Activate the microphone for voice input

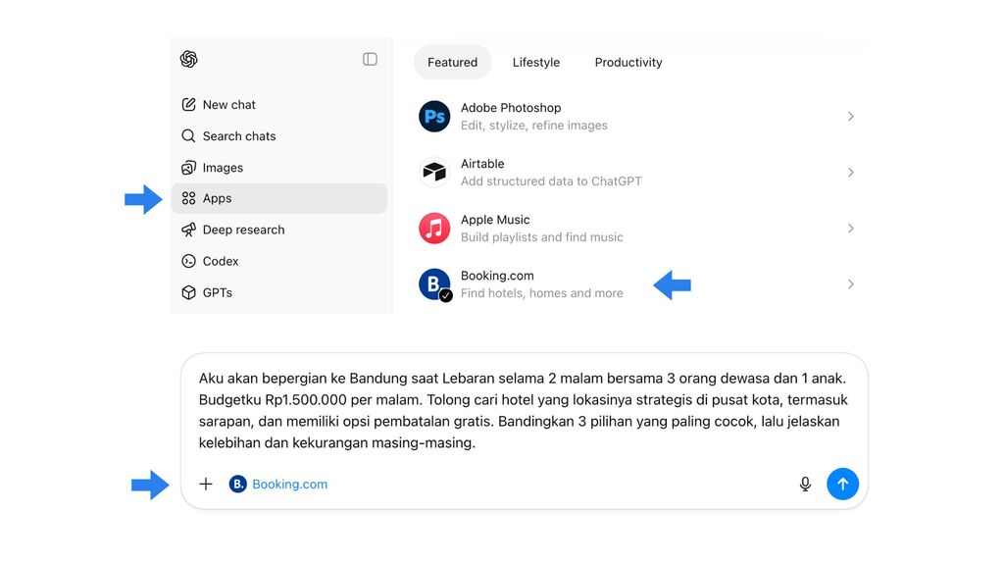point(805,484)
